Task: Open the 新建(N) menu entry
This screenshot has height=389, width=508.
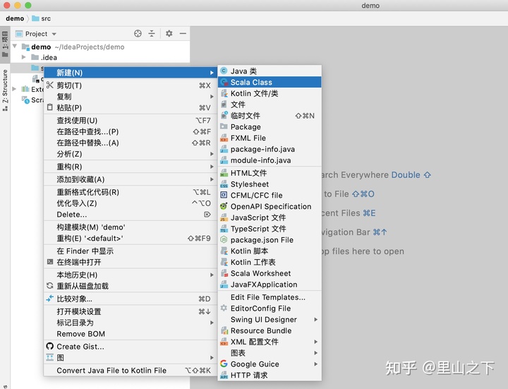Action: point(130,72)
